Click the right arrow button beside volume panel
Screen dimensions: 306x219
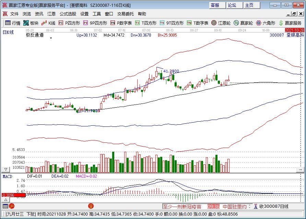[300, 170]
